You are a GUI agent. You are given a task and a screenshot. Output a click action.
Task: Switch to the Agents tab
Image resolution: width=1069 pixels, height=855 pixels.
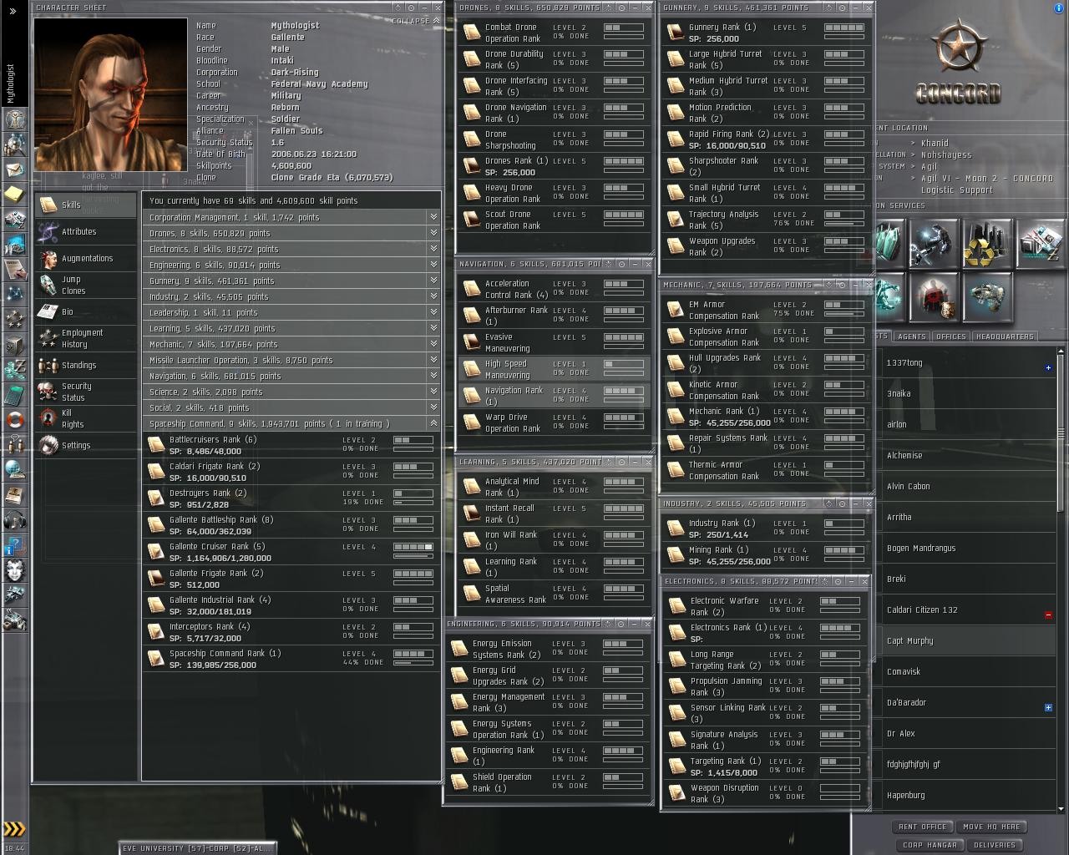[x=911, y=336]
